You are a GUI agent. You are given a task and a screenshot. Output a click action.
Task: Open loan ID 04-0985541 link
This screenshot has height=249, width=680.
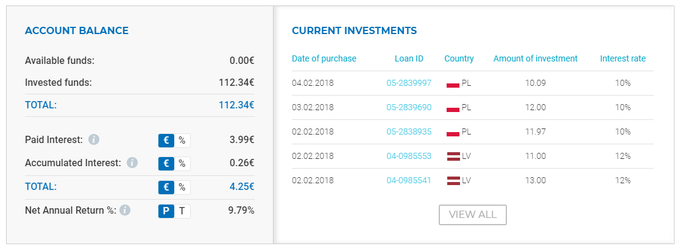click(x=409, y=180)
